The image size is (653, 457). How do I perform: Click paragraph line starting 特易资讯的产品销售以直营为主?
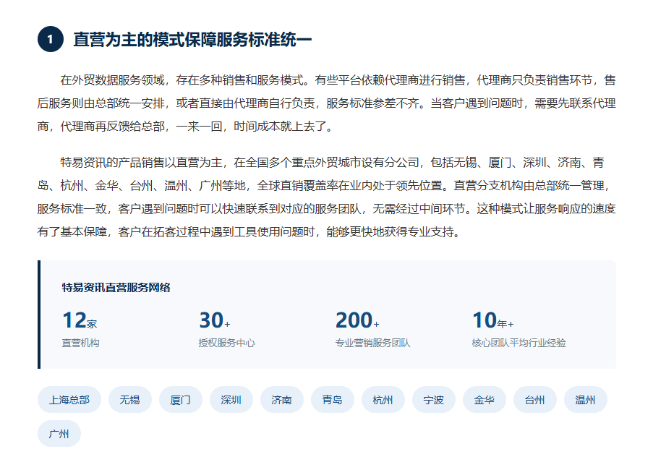pos(332,163)
